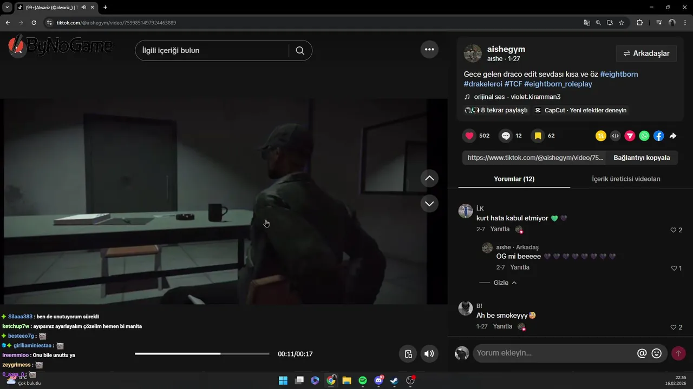Screen dimensions: 693x389
Task: Get embed code via the code brackets icon
Action: coord(615,136)
